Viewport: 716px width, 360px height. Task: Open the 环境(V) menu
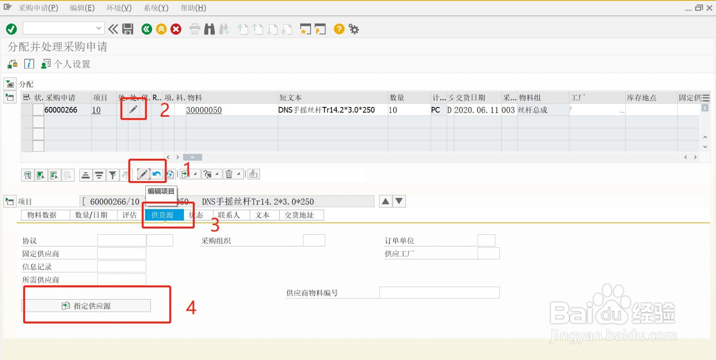coord(119,8)
